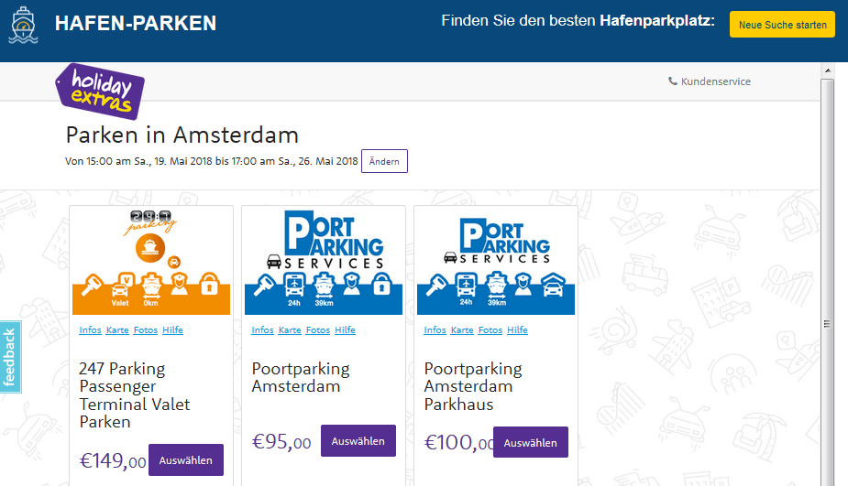This screenshot has height=486, width=848.
Task: Click the 24h shuttle bus icon in Poortparking Parkhaus banner
Action: coord(466,288)
